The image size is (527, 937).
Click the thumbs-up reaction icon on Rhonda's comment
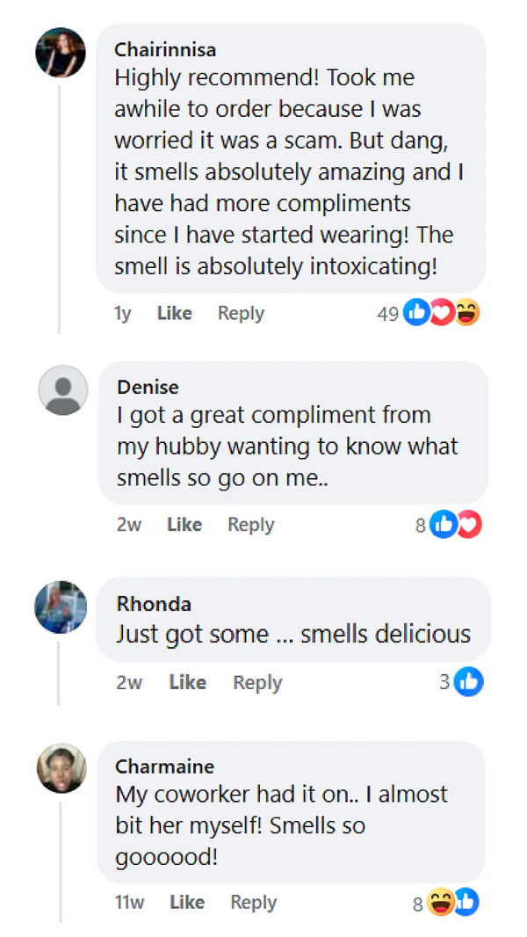pyautogui.click(x=469, y=682)
